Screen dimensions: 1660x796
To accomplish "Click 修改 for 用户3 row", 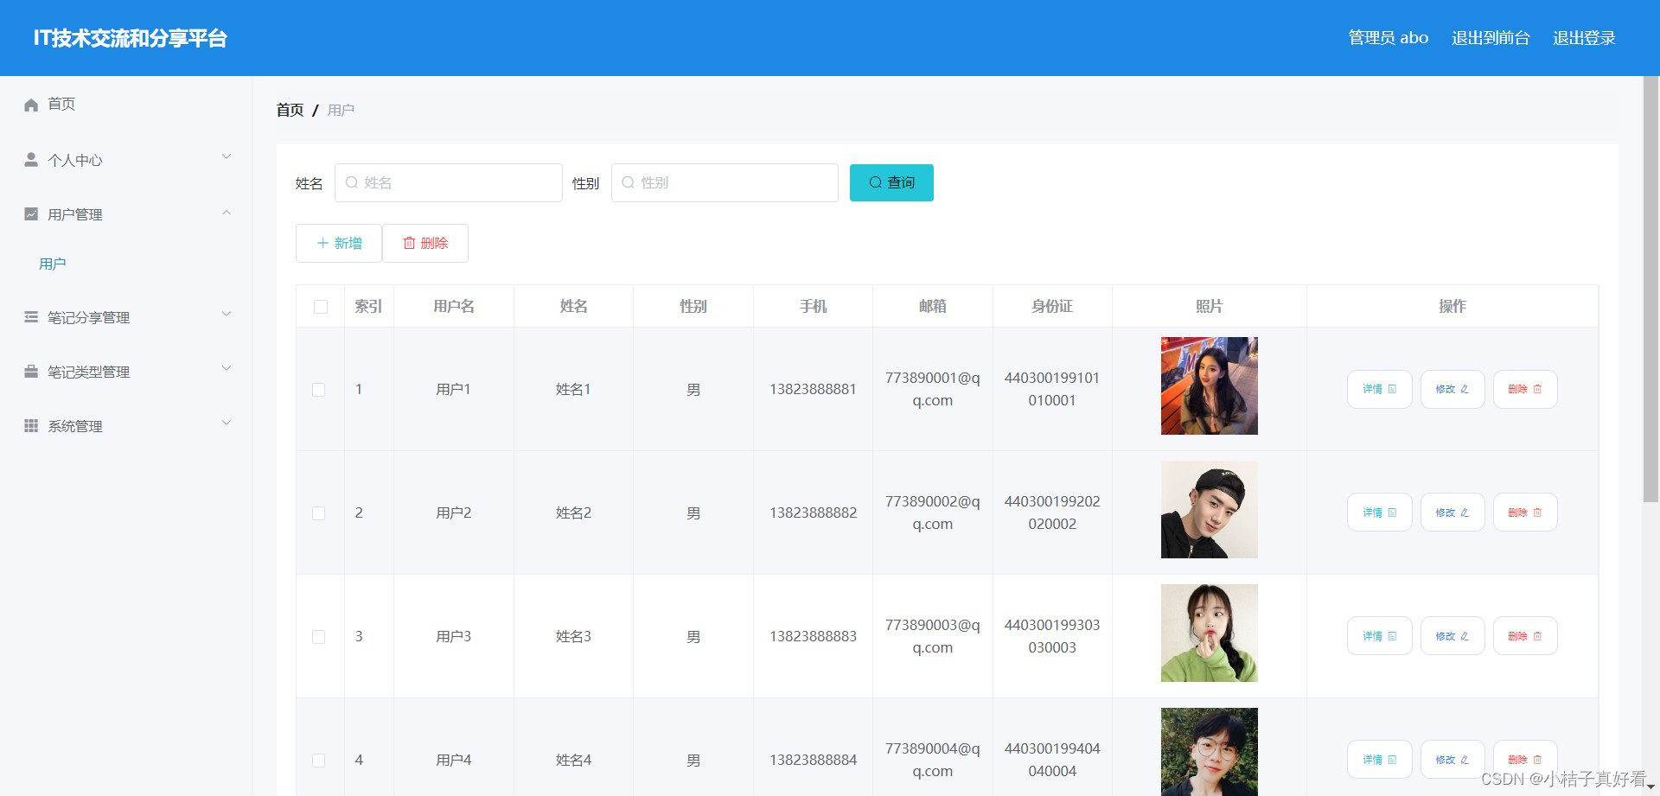I will (x=1452, y=636).
